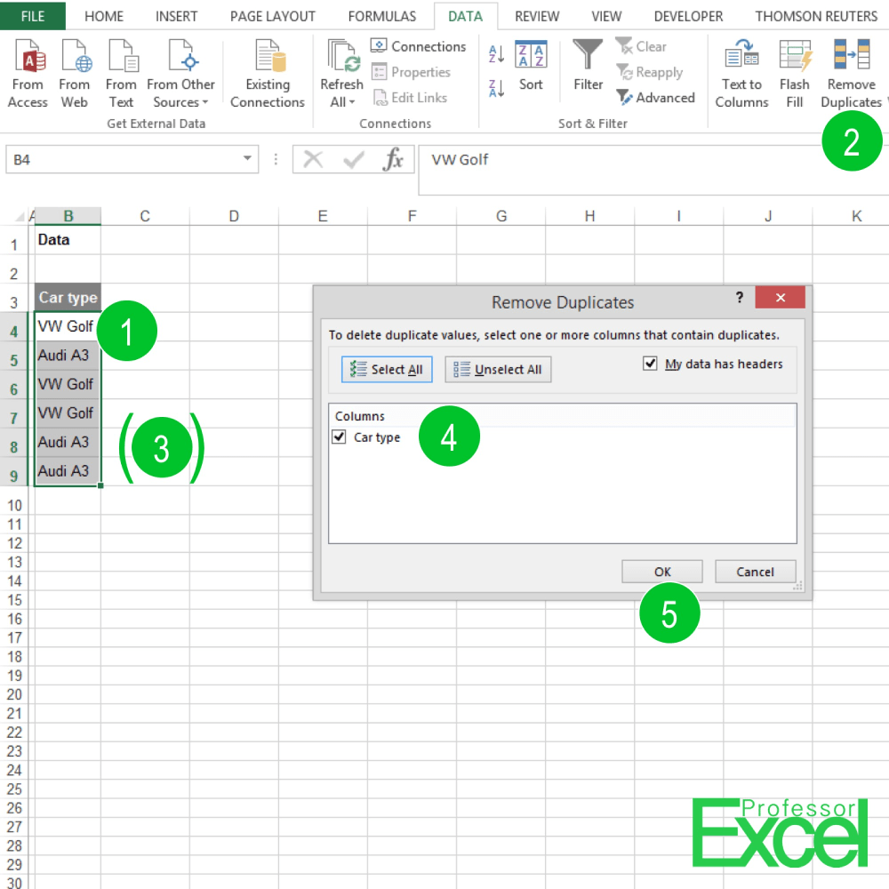Viewport: 889px width, 889px height.
Task: Click the cancel X in formula bar
Action: coord(313,159)
